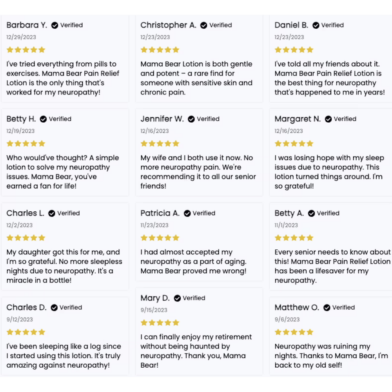Click Margaret N.'s review text about sleep issues
The image size is (392, 392).
click(328, 172)
